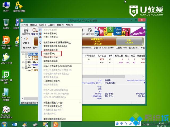The height and width of the screenshot is (127, 170).
Task: Collapse HD0 disk tree node
Action: (x=23, y=54)
